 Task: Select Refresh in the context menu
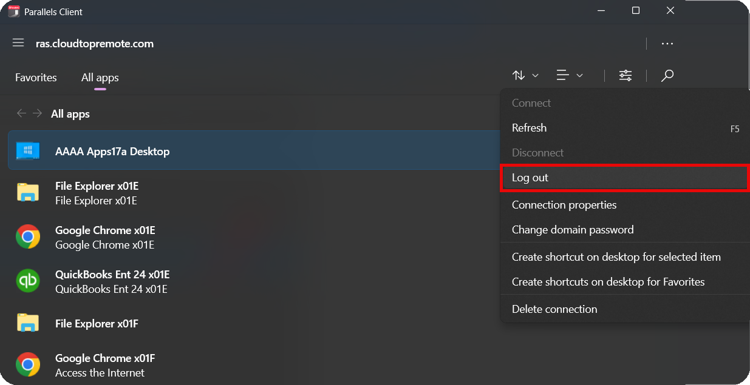click(x=529, y=128)
